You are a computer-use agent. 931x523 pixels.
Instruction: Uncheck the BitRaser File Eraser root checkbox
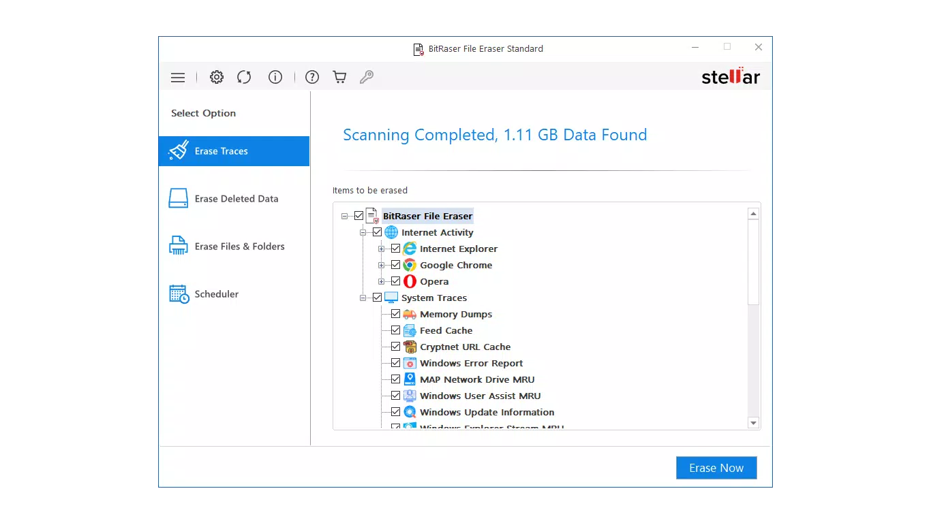359,216
